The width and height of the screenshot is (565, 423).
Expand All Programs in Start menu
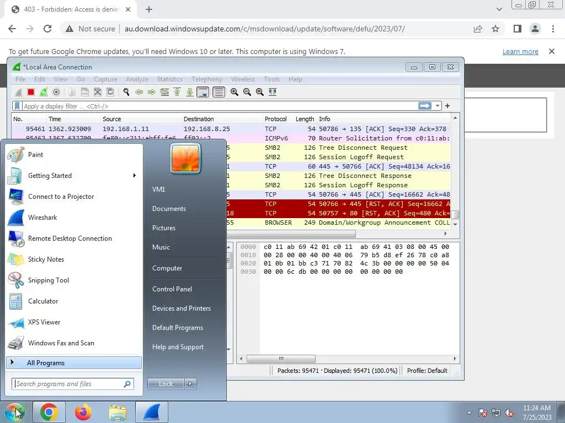point(74,362)
